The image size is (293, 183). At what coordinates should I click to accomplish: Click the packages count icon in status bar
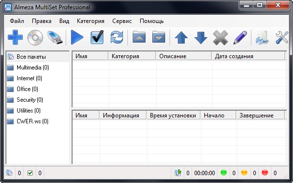pos(9,173)
